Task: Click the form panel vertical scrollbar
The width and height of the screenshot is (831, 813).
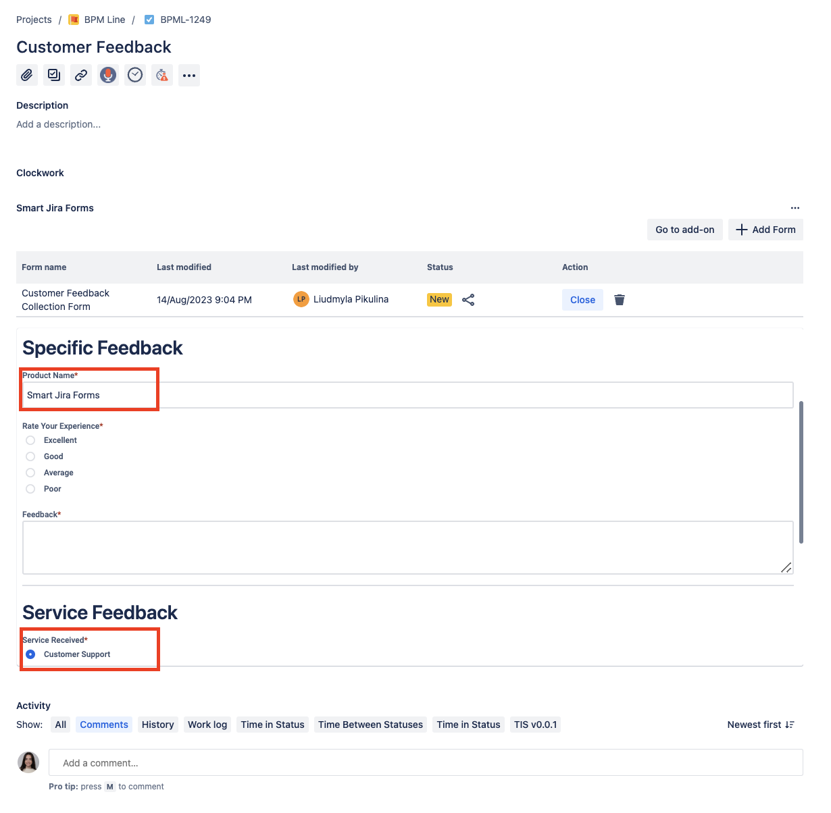Action: [x=801, y=472]
